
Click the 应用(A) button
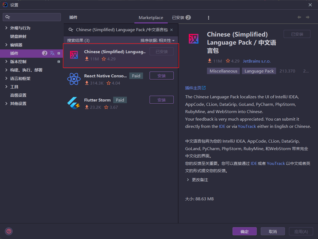(301, 231)
